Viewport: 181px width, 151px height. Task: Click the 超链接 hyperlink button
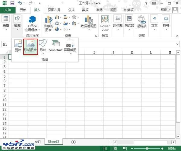click(x=142, y=22)
